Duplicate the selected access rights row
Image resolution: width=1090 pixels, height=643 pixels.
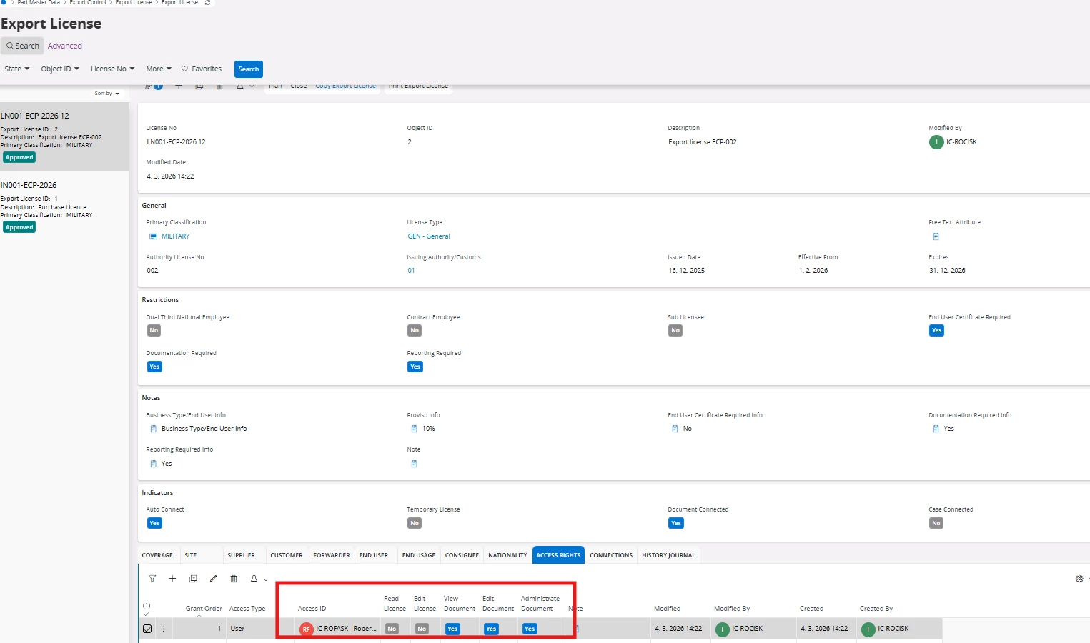(x=193, y=579)
